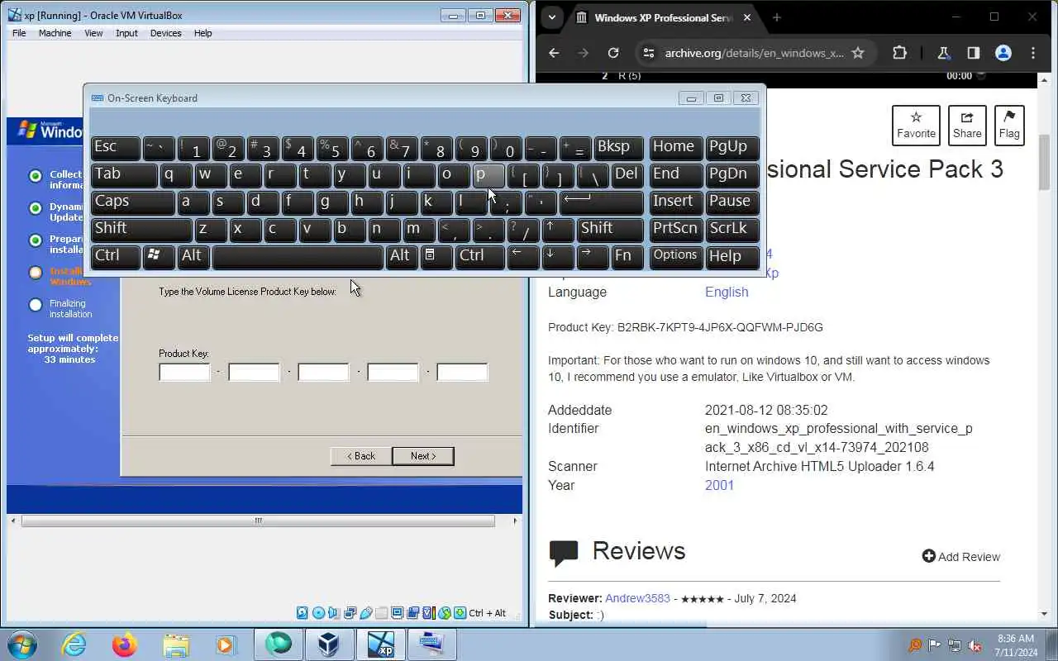Screen dimensions: 1058x661
Task: Click the down arrow key on the On-Screen Keyboard
Action: [558, 256]
